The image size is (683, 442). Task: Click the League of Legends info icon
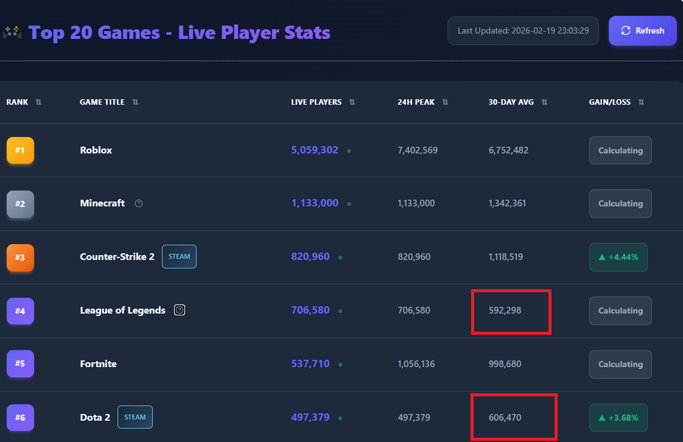180,310
